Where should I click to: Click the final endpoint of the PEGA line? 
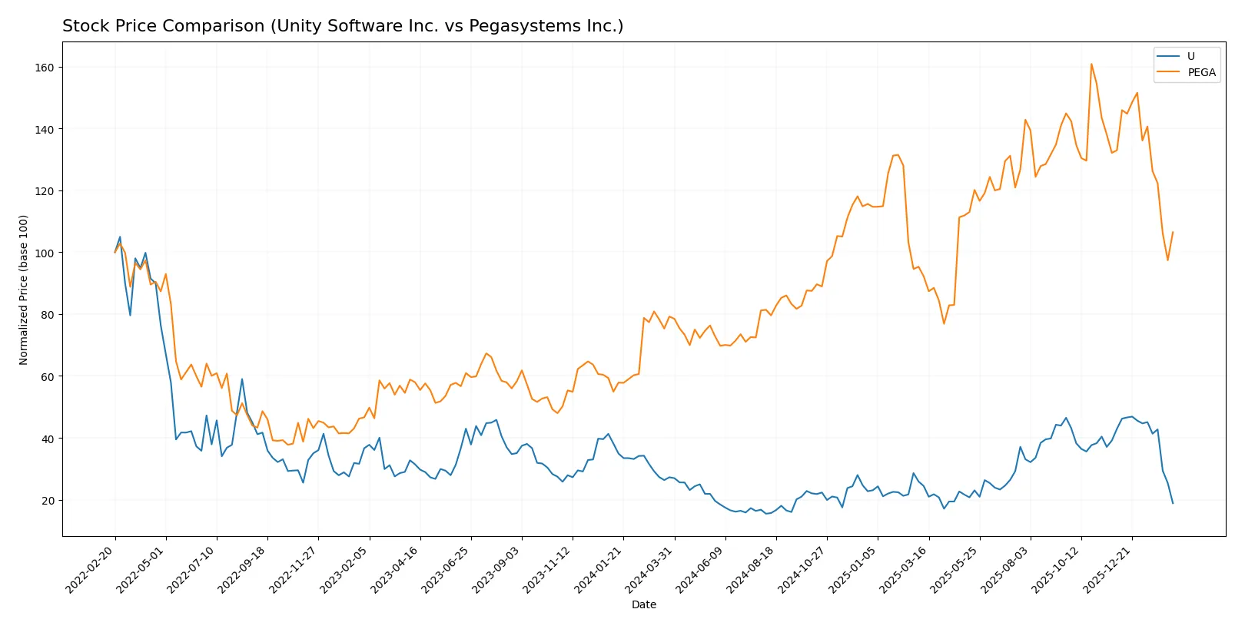pyautogui.click(x=1173, y=232)
